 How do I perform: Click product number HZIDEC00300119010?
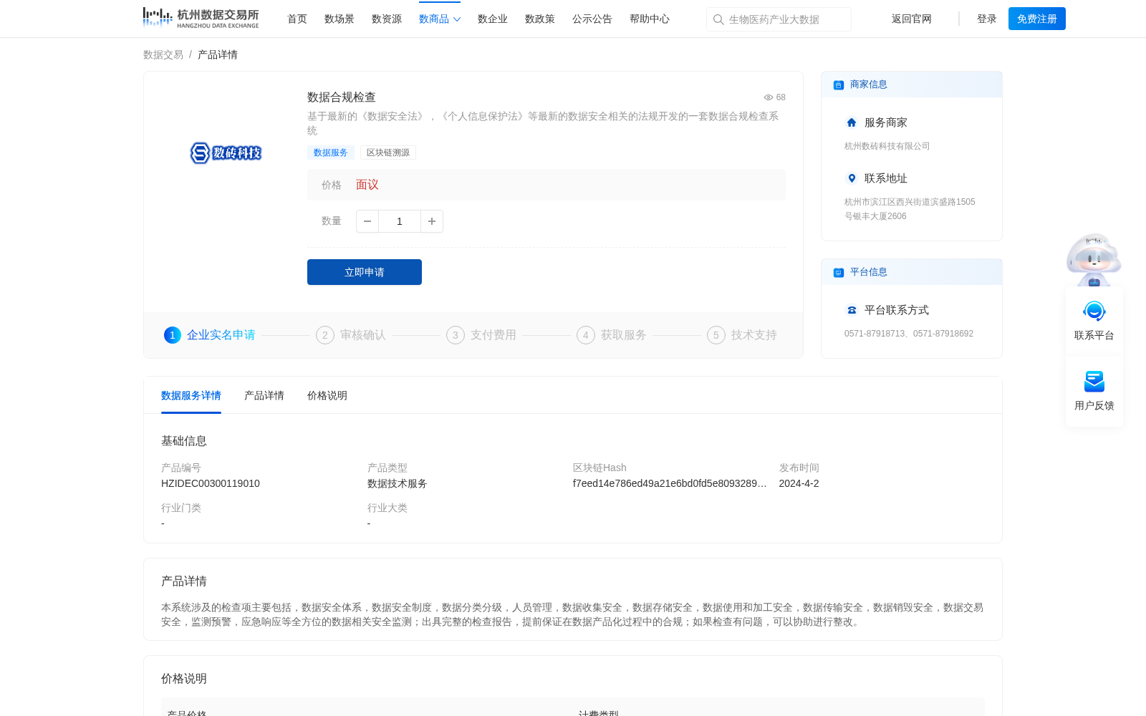(x=211, y=484)
